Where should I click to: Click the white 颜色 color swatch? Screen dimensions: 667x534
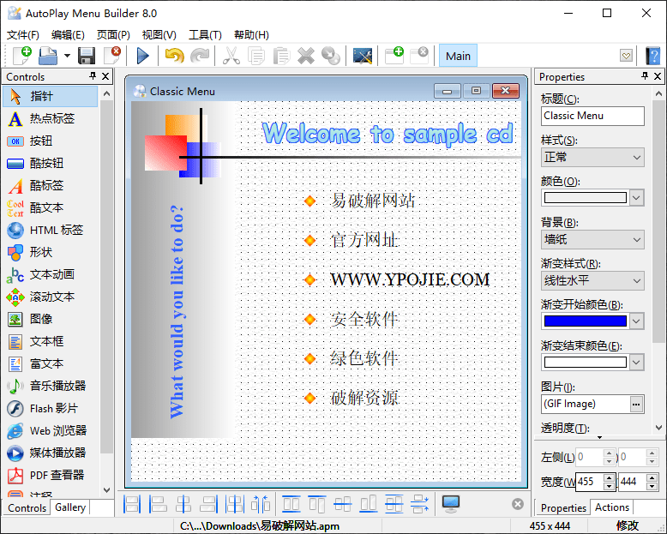point(586,198)
